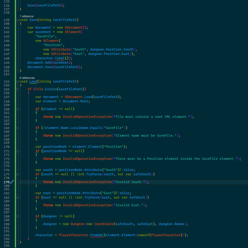Click the XDocument constructor on line 141

click(x=74, y=28)
